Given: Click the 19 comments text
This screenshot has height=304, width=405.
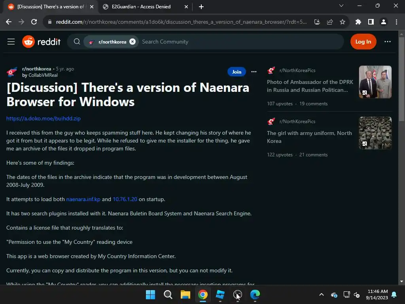Looking at the screenshot, I should click(x=314, y=104).
